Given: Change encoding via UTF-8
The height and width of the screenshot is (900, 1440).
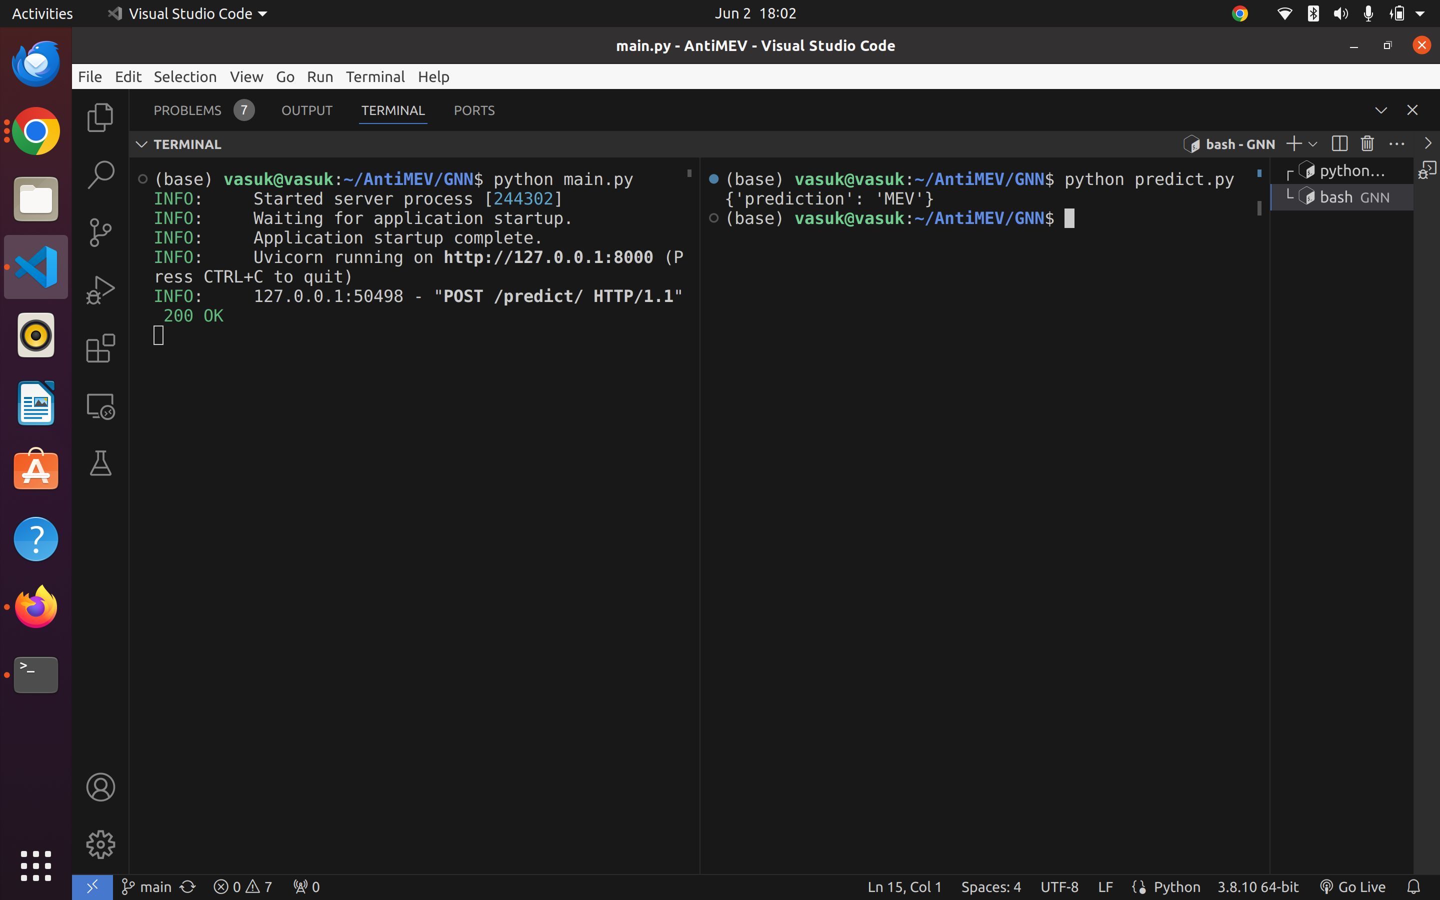Looking at the screenshot, I should click(x=1058, y=887).
